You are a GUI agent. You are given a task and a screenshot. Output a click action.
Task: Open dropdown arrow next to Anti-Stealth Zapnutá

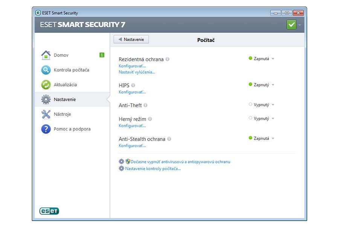pyautogui.click(x=273, y=138)
